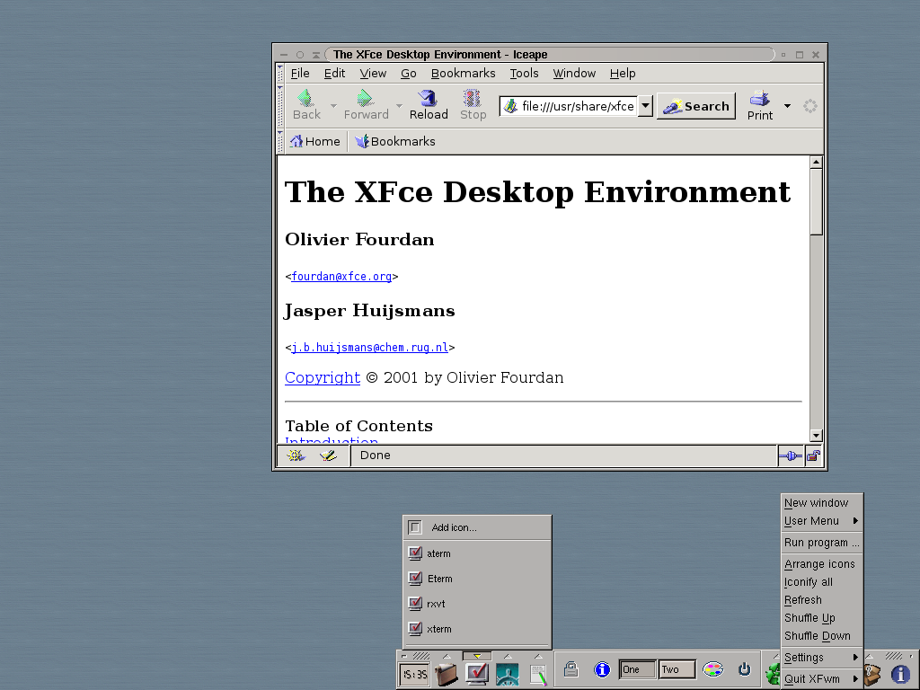Open the Go menu
This screenshot has width=920, height=690.
point(409,74)
